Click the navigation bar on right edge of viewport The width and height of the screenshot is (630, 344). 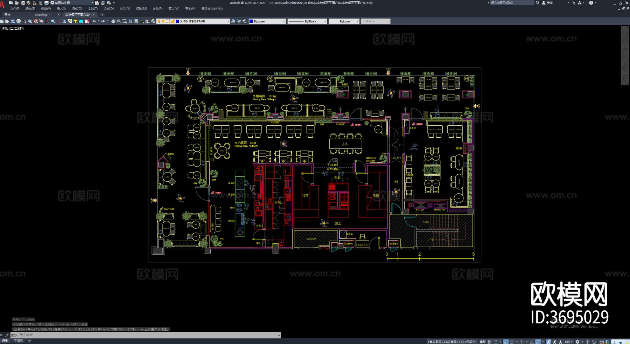click(625, 56)
